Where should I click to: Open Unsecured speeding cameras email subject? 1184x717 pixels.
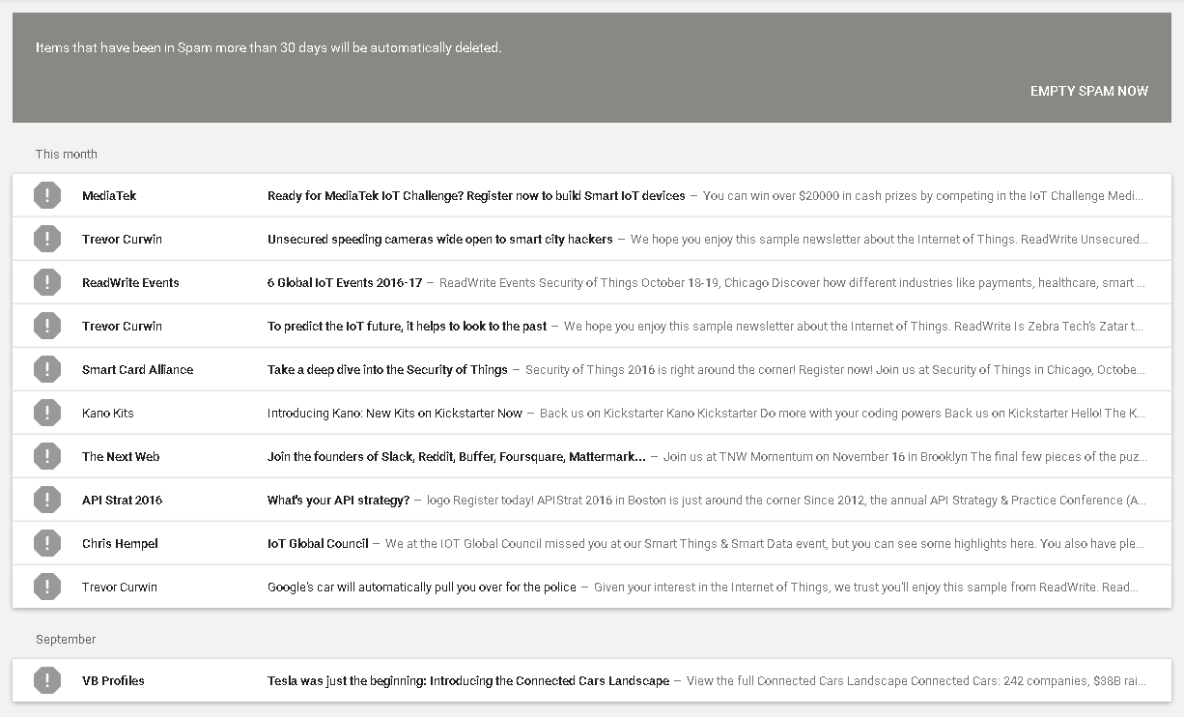click(x=440, y=239)
